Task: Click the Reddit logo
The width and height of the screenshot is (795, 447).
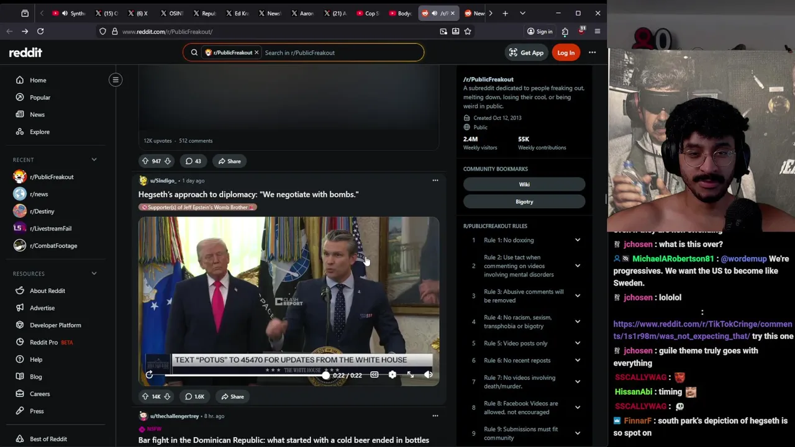Action: coord(25,53)
